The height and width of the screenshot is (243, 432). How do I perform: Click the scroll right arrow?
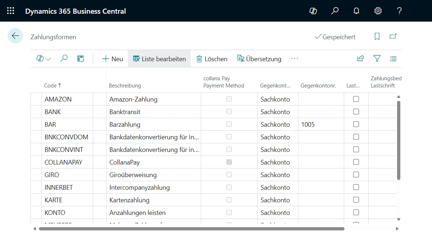pos(397,229)
